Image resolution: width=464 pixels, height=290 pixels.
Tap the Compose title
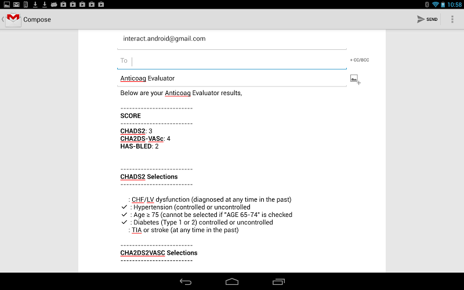coord(37,20)
